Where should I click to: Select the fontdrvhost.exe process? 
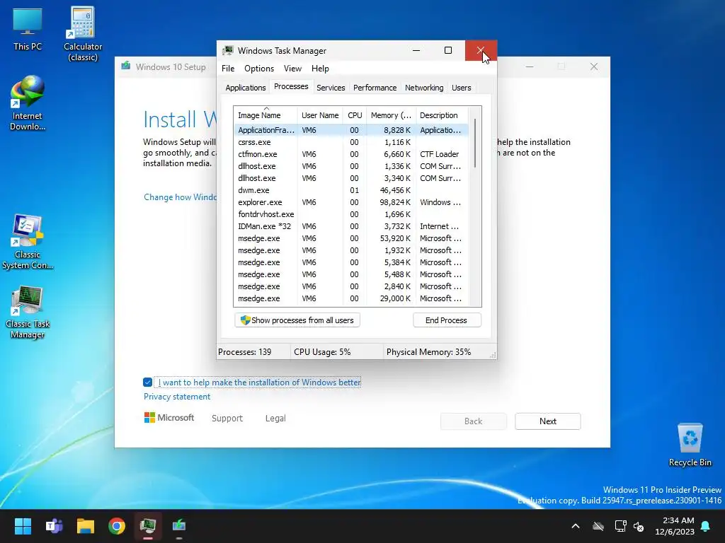tap(351, 214)
